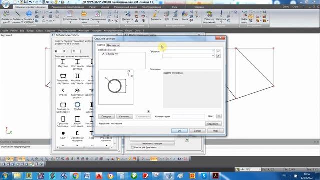This screenshot has height=180, width=320.
Task: Click horizontal scrollbar in Добавить жесткость list
Action: pos(84,147)
